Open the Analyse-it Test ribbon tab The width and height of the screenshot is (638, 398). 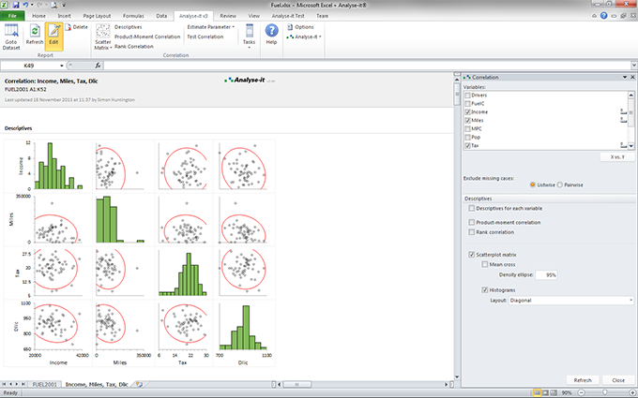[288, 16]
